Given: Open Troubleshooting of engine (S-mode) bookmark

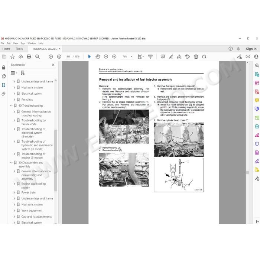Looking at the screenshot, I should [x=33, y=156].
